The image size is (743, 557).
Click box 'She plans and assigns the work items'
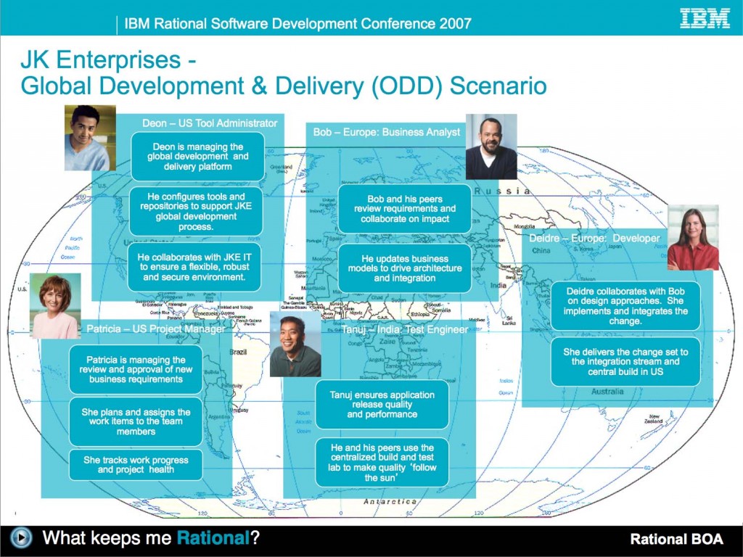[x=136, y=421]
